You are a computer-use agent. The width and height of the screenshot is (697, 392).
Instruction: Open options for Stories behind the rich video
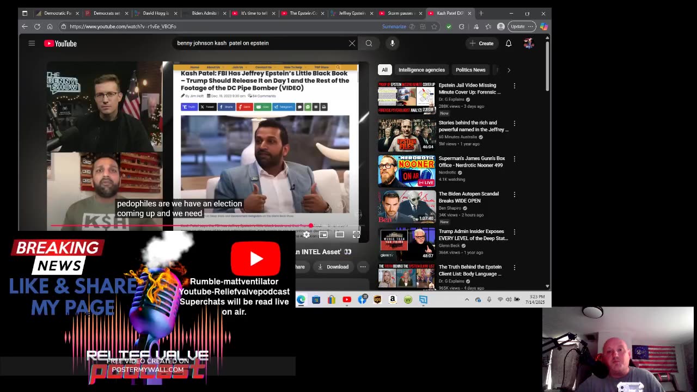coord(514,124)
